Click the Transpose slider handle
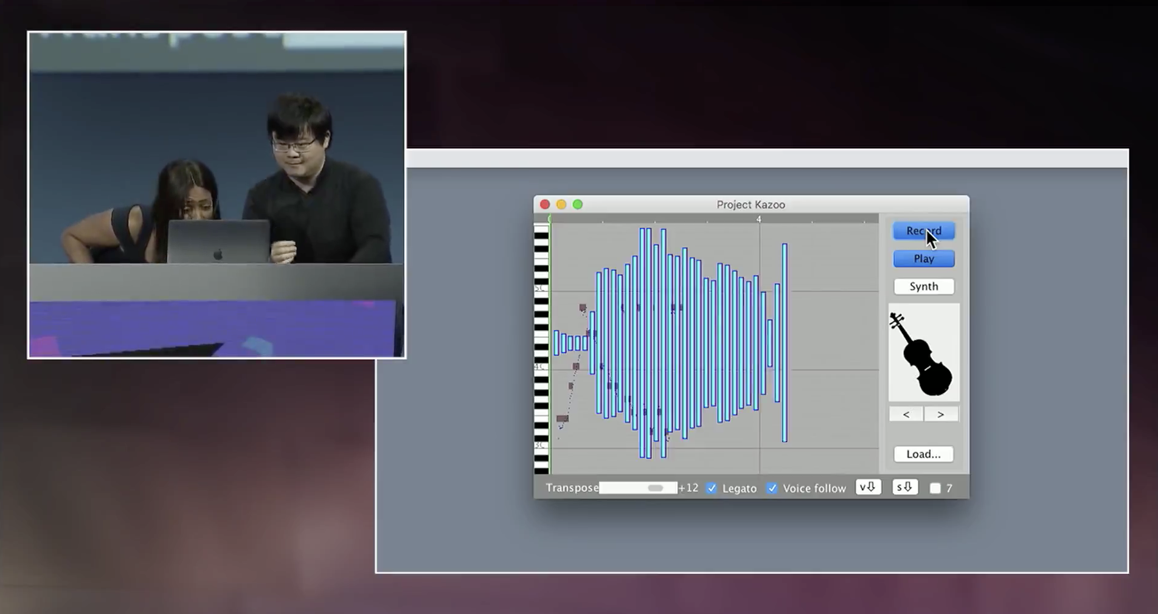Viewport: 1158px width, 614px height. coord(655,488)
